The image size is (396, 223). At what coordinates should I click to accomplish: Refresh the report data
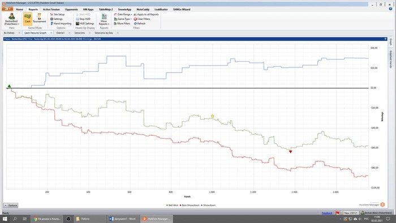pyautogui.click(x=140, y=23)
